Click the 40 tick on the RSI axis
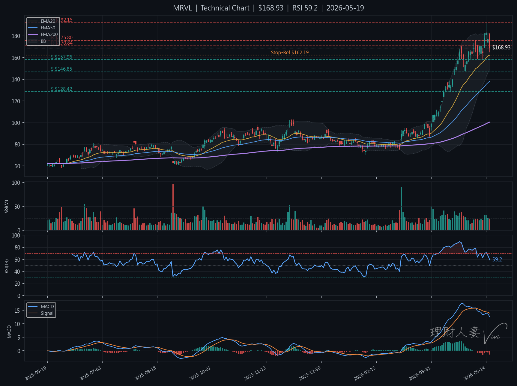Image resolution: width=517 pixels, height=386 pixels. point(17,272)
